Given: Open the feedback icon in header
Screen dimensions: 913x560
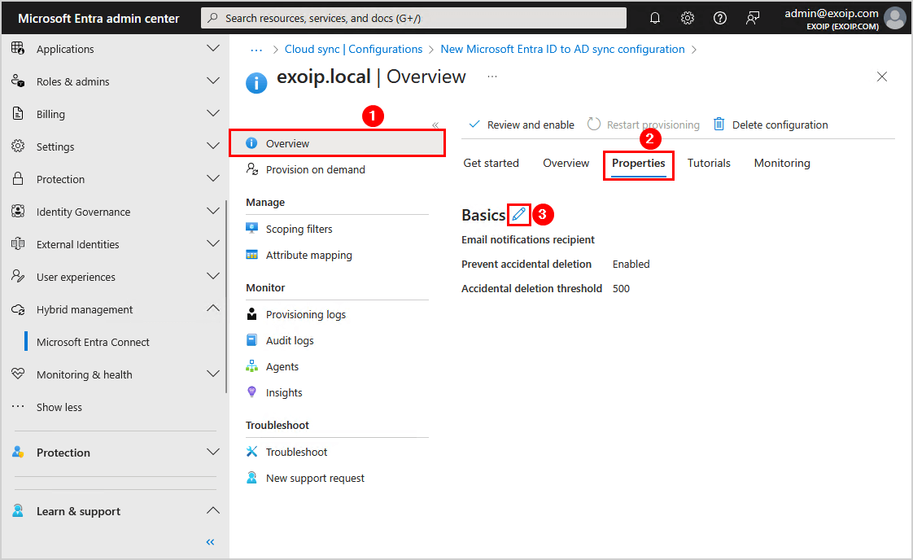Looking at the screenshot, I should click(753, 18).
